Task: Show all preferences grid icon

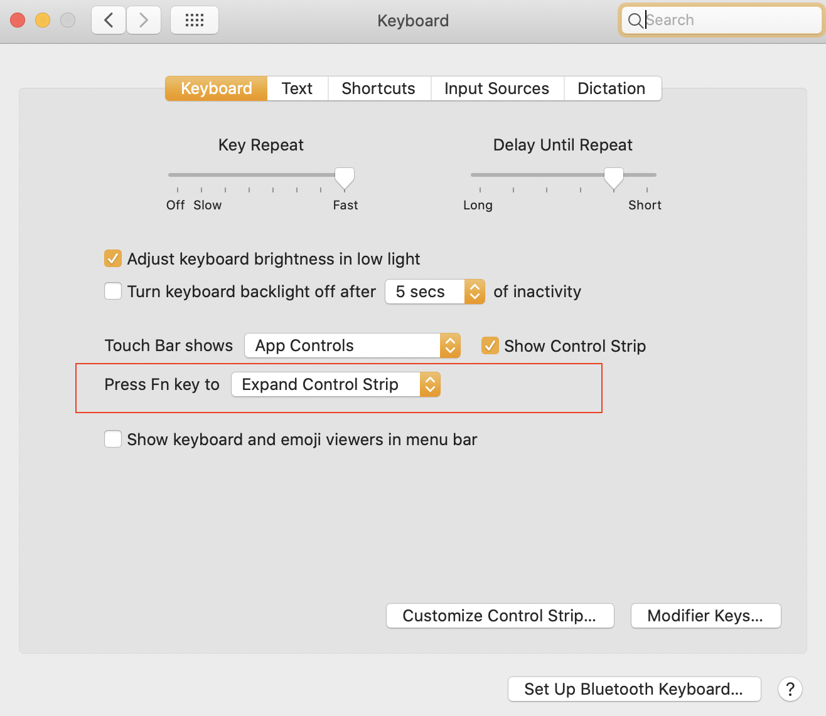Action: pyautogui.click(x=195, y=20)
